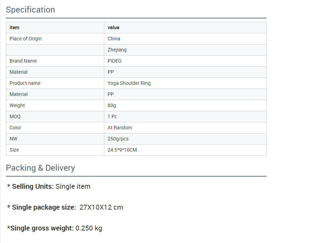This screenshot has width=317, height=243.
Task: Click the Product name label cell
Action: click(x=25, y=83)
